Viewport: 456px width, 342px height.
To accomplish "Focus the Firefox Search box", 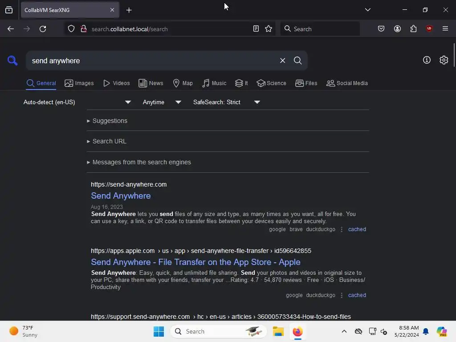I will pyautogui.click(x=320, y=29).
